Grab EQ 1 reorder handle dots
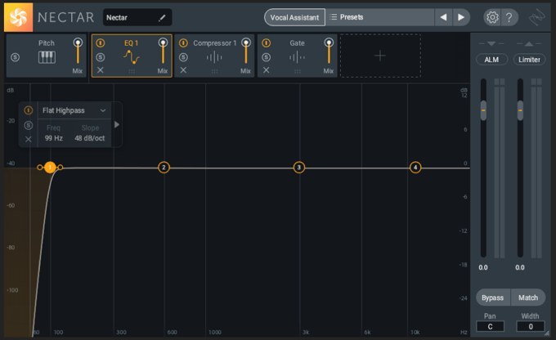The height and width of the screenshot is (340, 556). point(132,71)
